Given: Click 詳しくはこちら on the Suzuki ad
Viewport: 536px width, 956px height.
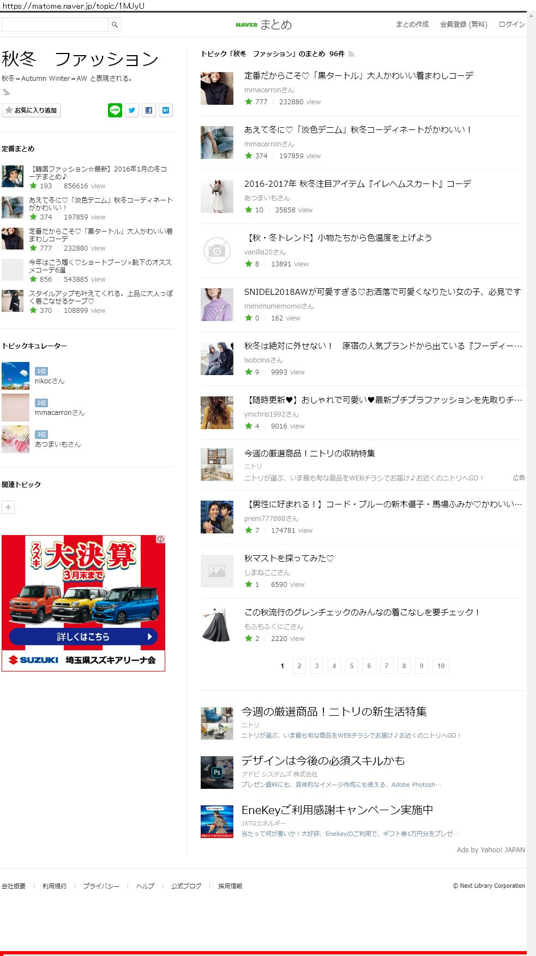Looking at the screenshot, I should (x=83, y=637).
